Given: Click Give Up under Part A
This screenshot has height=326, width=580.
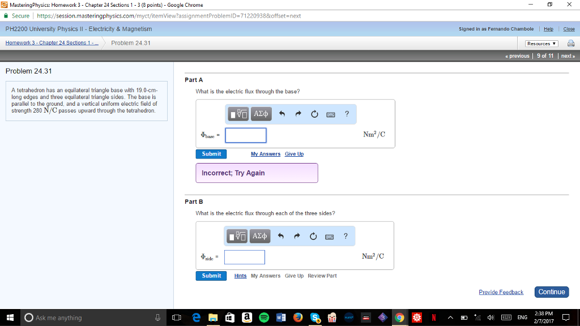Looking at the screenshot, I should [x=294, y=154].
